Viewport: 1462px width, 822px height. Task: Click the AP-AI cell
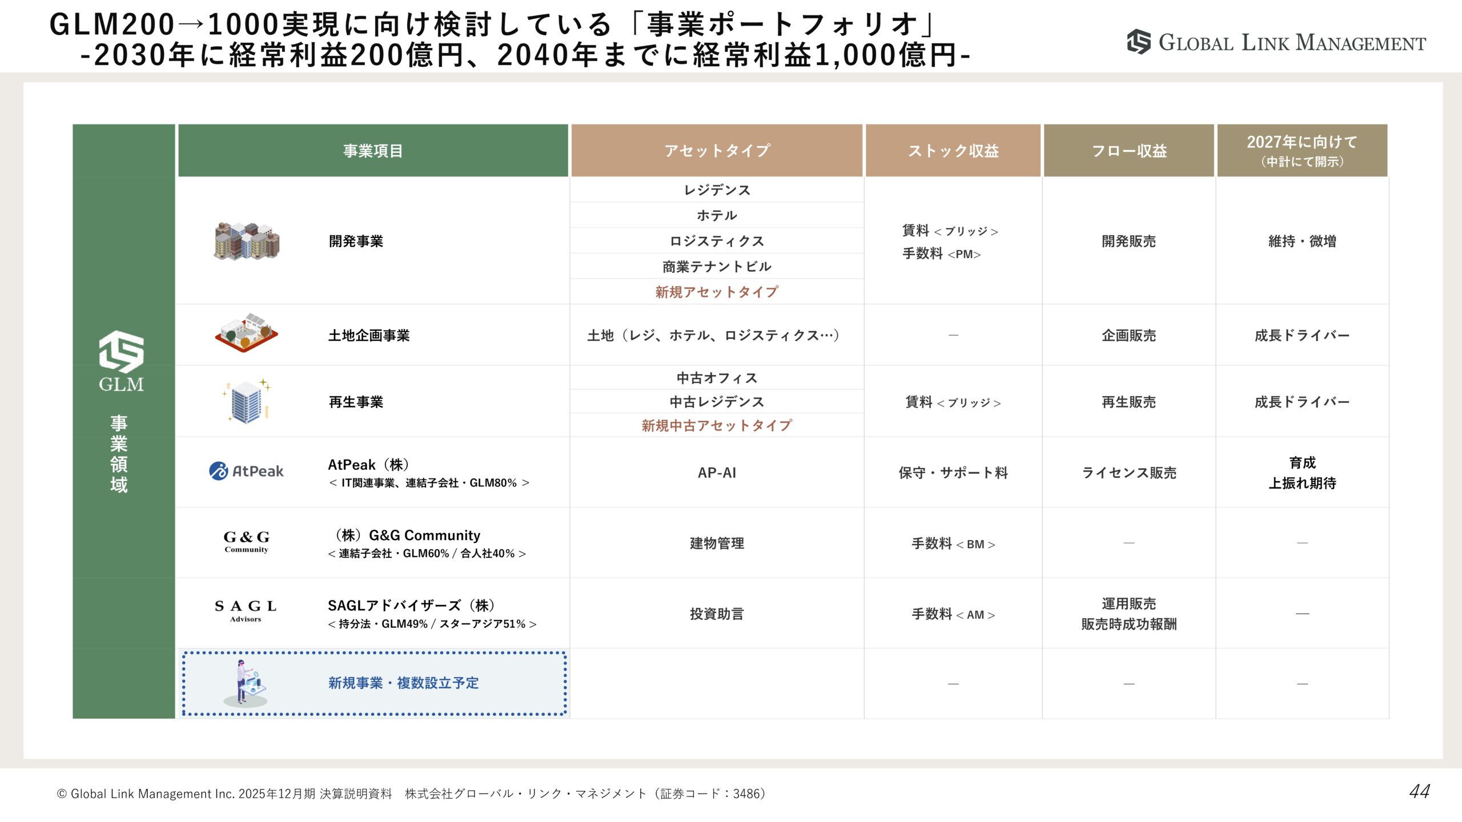[717, 473]
